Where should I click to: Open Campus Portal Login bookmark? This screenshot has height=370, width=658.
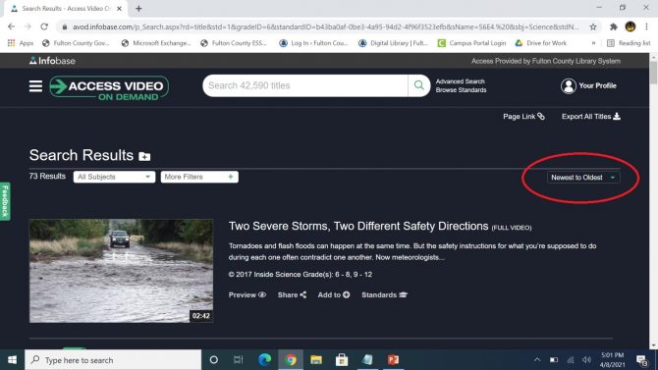point(471,43)
